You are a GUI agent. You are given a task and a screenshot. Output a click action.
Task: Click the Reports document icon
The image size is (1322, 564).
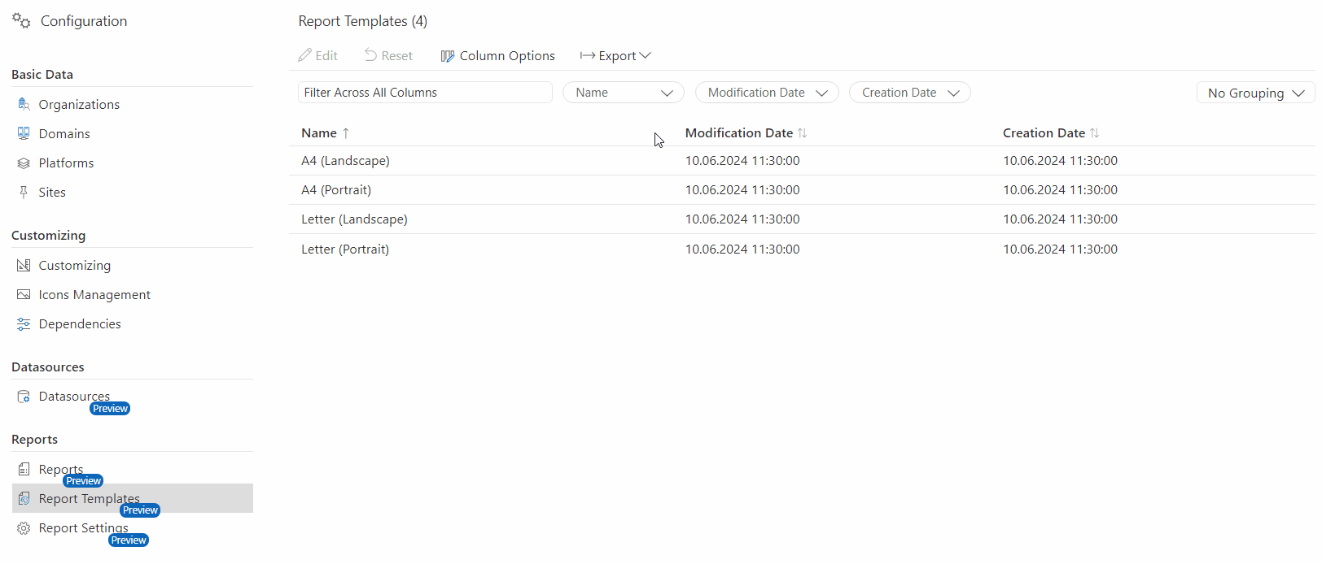pos(24,469)
